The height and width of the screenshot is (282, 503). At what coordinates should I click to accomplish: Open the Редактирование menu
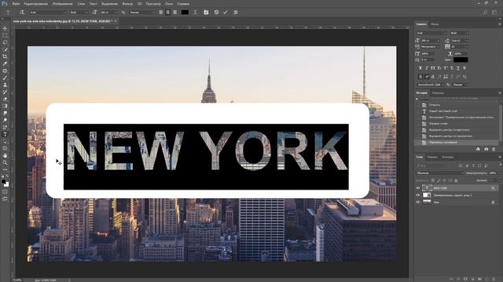pos(36,4)
